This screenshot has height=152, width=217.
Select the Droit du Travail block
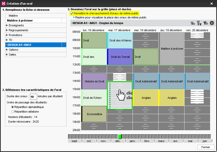point(120,57)
